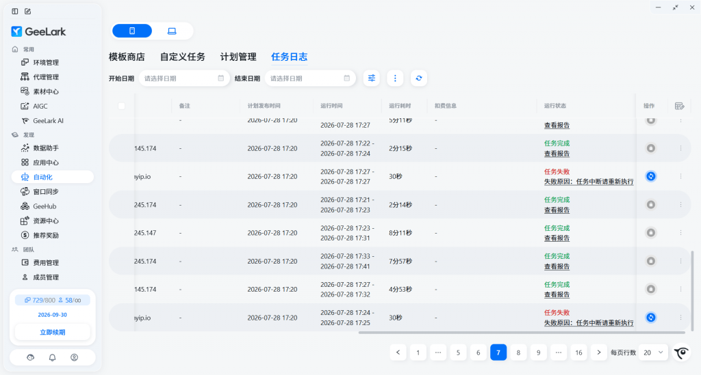Jump forward pages ellipsis before 16
Screen dimensions: 701x375
click(x=559, y=352)
